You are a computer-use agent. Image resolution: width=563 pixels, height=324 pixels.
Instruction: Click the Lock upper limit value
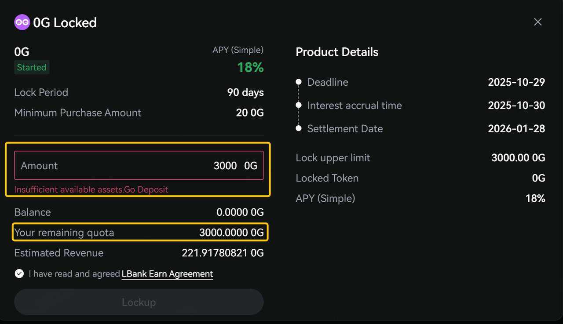point(518,158)
